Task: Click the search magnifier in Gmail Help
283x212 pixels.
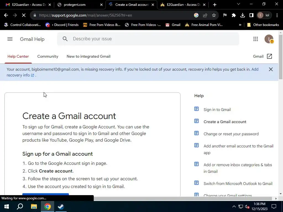Action: pos(65,39)
